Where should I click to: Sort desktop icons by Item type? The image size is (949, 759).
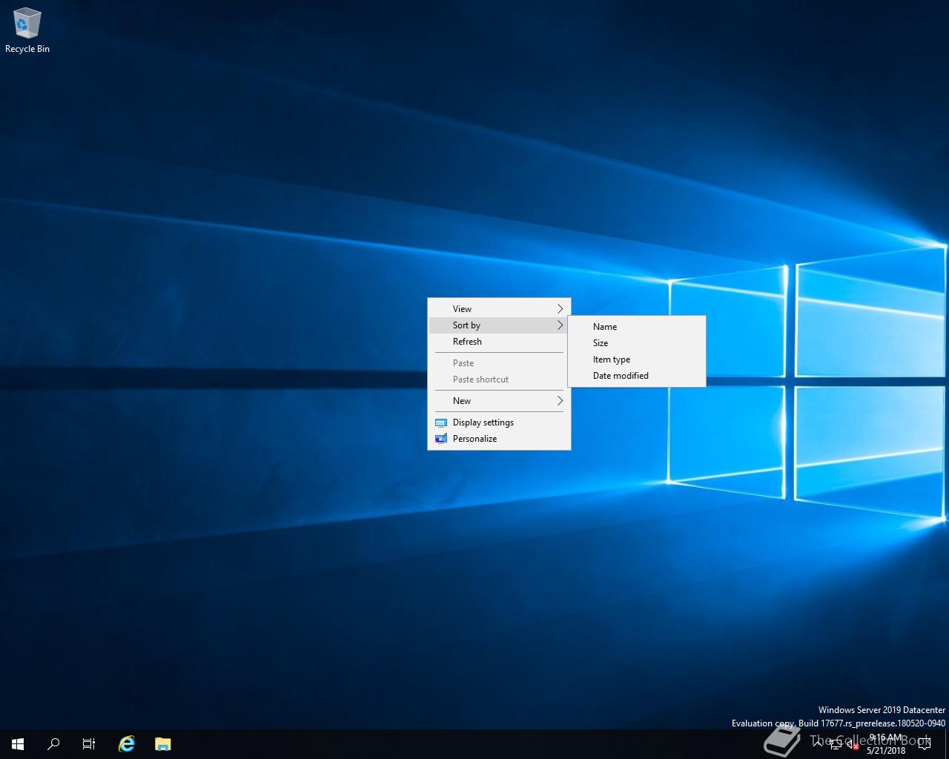[636, 359]
